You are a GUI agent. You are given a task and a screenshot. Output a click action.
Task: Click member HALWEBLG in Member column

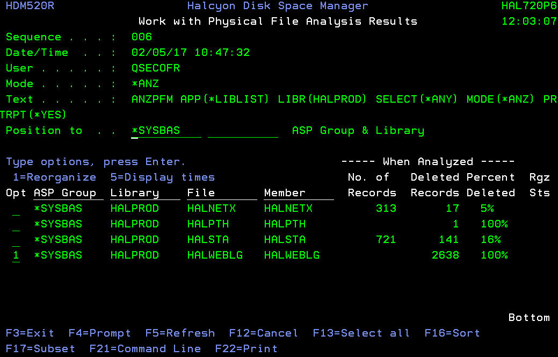[292, 255]
